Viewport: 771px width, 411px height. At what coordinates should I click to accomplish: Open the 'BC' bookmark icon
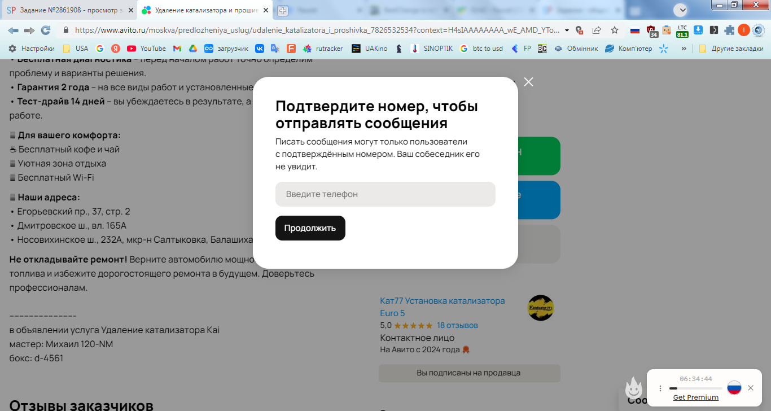tap(542, 49)
